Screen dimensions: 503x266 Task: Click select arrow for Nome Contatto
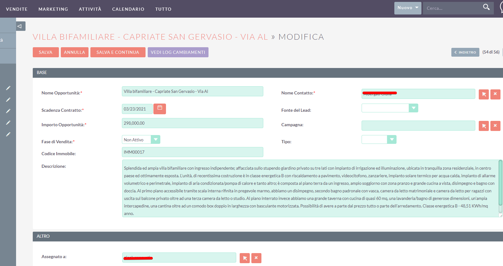coord(483,94)
